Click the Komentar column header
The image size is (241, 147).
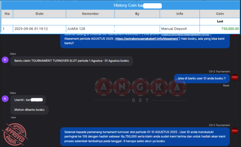pyautogui.click(x=90, y=14)
